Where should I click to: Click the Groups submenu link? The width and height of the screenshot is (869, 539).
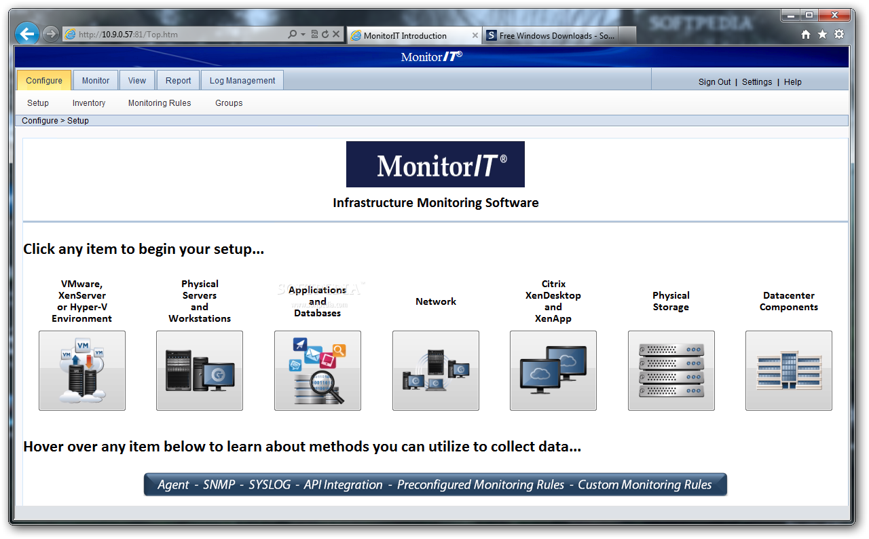(229, 103)
